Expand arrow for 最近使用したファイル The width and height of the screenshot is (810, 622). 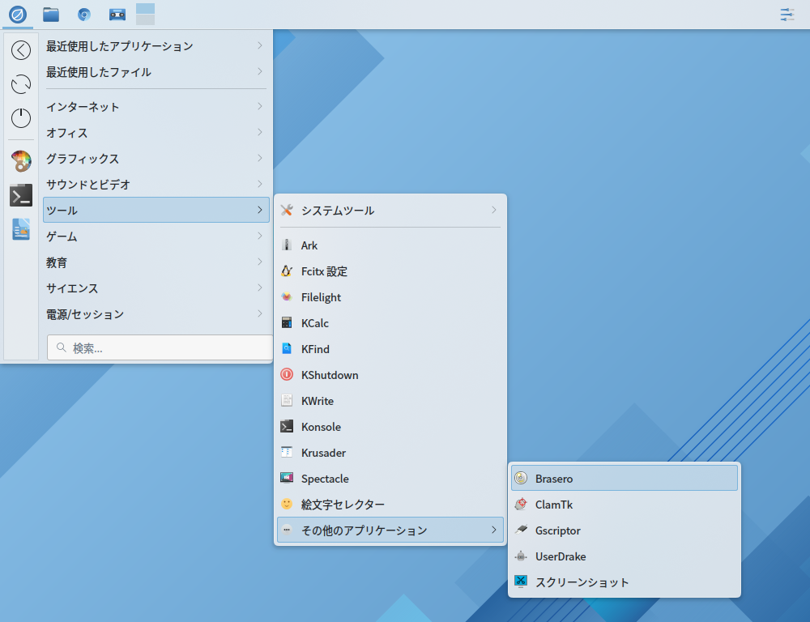[260, 71]
